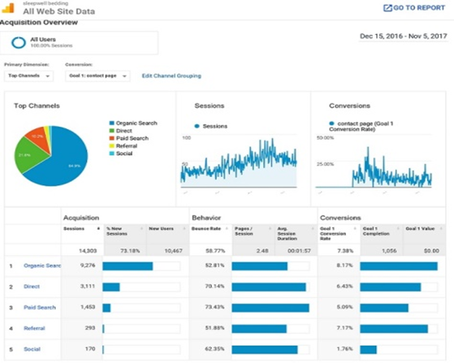Click Edit Channel Grouping link

(171, 76)
